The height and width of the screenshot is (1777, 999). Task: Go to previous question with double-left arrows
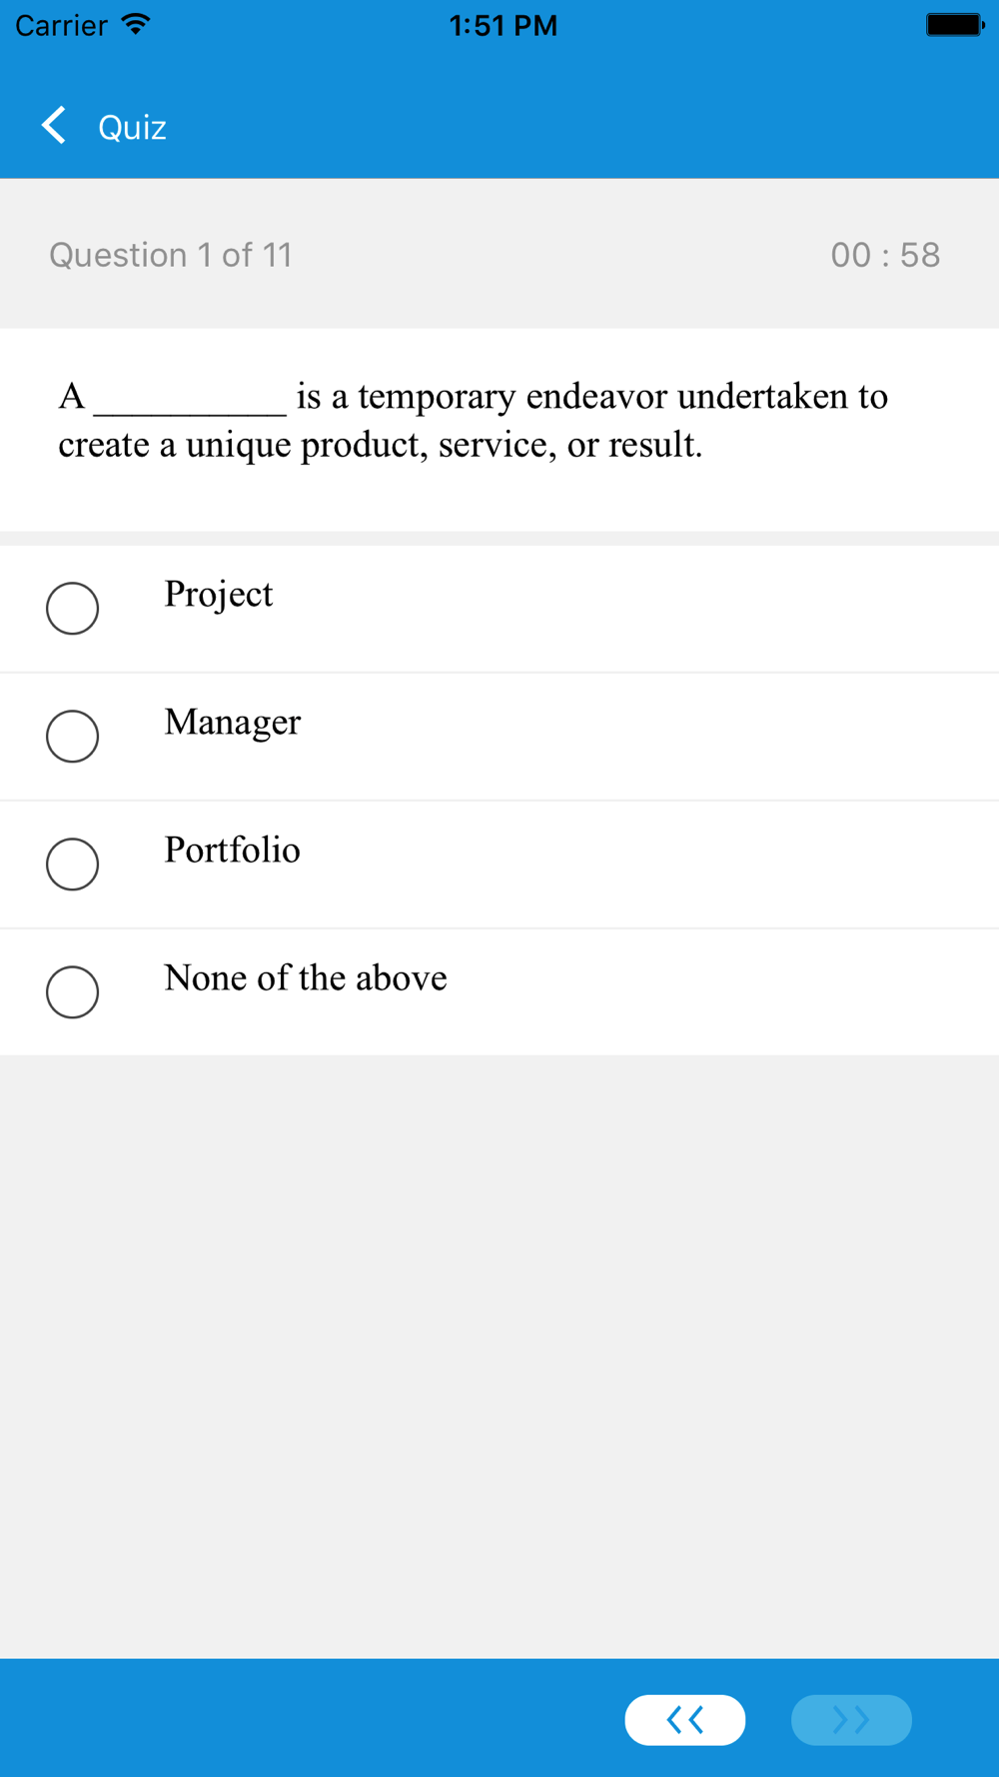[x=685, y=1719]
